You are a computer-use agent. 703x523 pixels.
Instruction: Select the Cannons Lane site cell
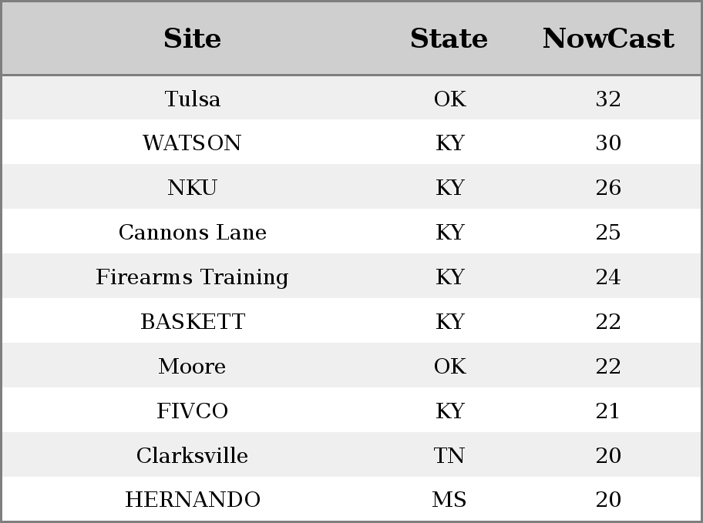coord(193,232)
